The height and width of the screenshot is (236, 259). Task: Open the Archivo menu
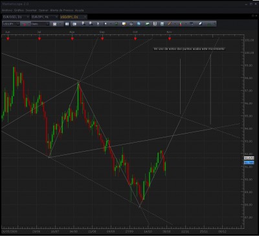click(x=6, y=10)
